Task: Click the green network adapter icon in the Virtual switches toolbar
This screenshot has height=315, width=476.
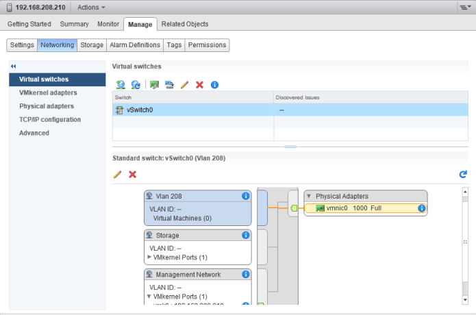Action: pos(155,84)
